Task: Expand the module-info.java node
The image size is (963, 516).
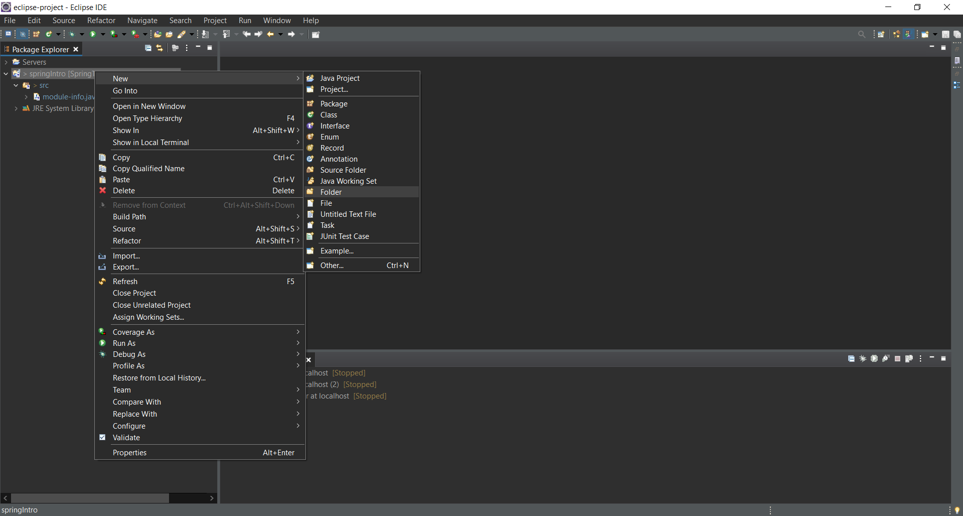Action: click(x=26, y=97)
